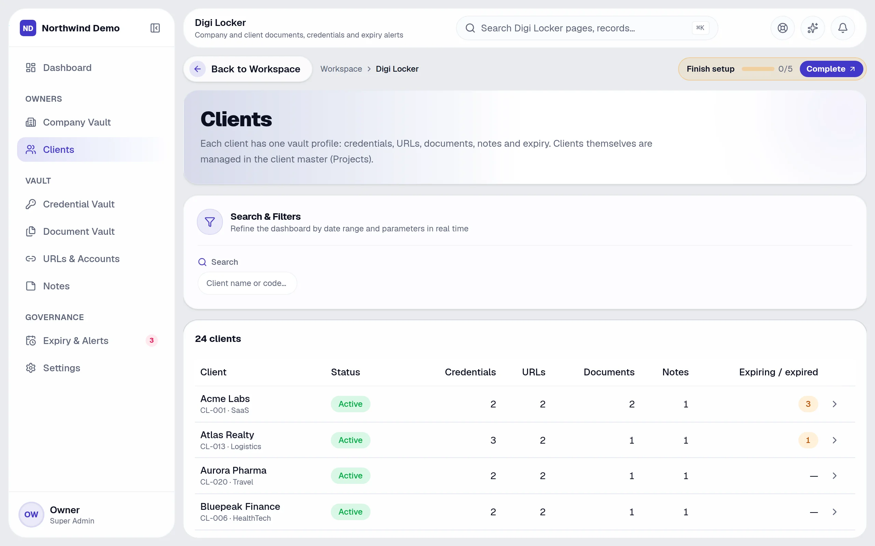Image resolution: width=875 pixels, height=546 pixels.
Task: Click Acme Labs expiring count 3
Action: point(808,404)
